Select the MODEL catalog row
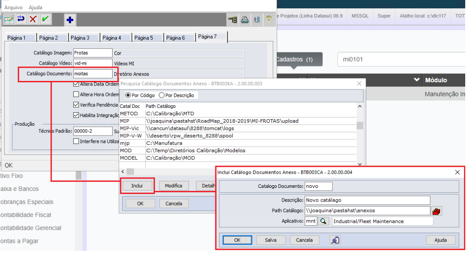 tap(237, 158)
